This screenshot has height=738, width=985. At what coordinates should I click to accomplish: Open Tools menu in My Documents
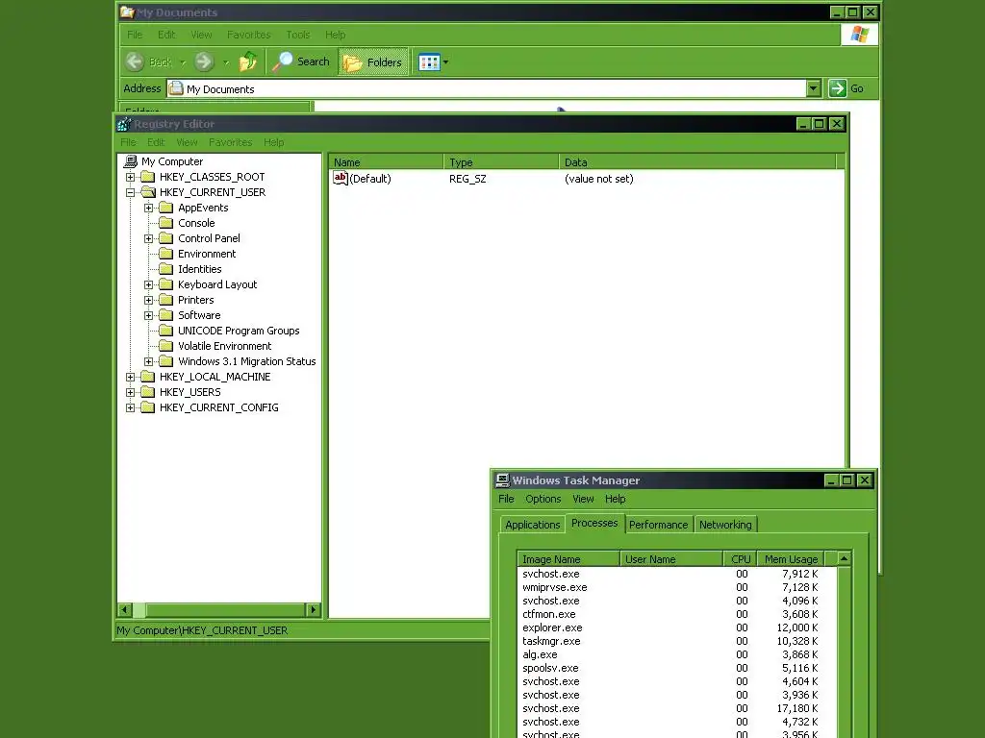click(298, 35)
